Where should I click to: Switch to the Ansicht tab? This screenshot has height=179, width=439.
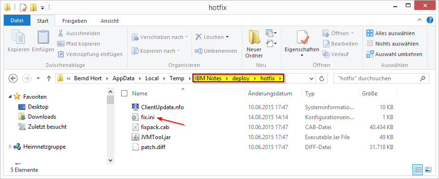pos(110,21)
